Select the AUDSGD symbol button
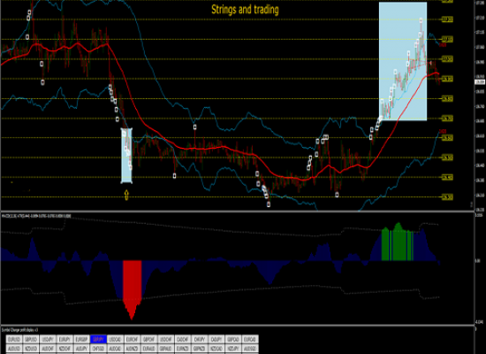 point(250,349)
